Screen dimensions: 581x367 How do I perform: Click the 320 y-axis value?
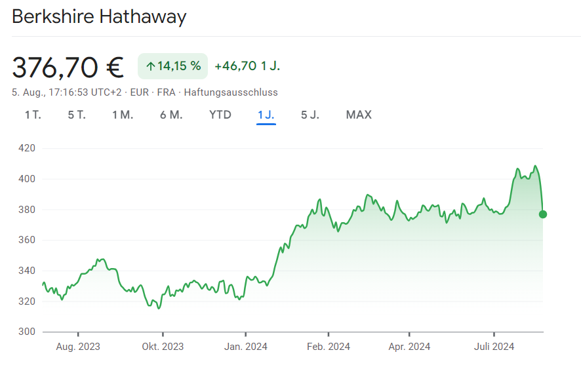pos(27,301)
